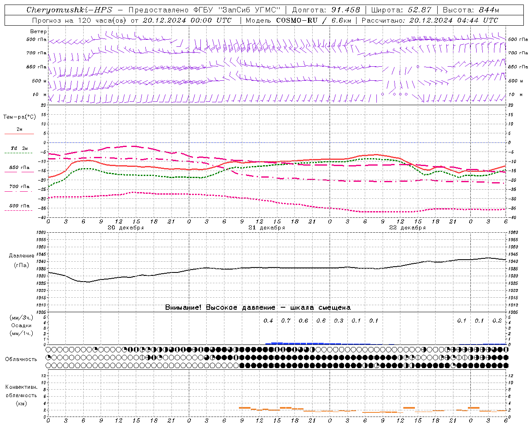The width and height of the screenshot is (530, 424).
Task: Click the (мм/1ч.) precipitation unit label
Action: click(x=22, y=333)
